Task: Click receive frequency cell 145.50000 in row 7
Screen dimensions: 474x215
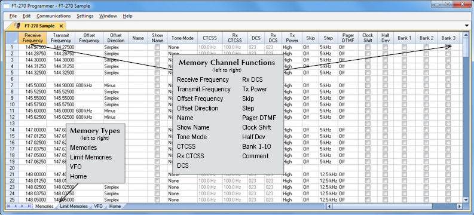Action: [x=33, y=85]
